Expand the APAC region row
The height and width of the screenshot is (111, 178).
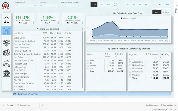88,60
